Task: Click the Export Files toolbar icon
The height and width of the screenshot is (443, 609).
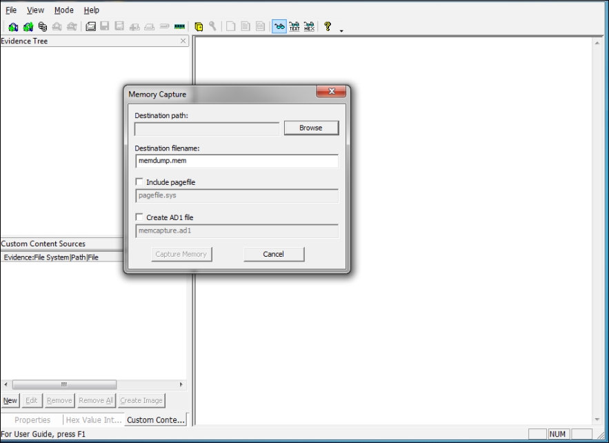Action: pos(231,26)
